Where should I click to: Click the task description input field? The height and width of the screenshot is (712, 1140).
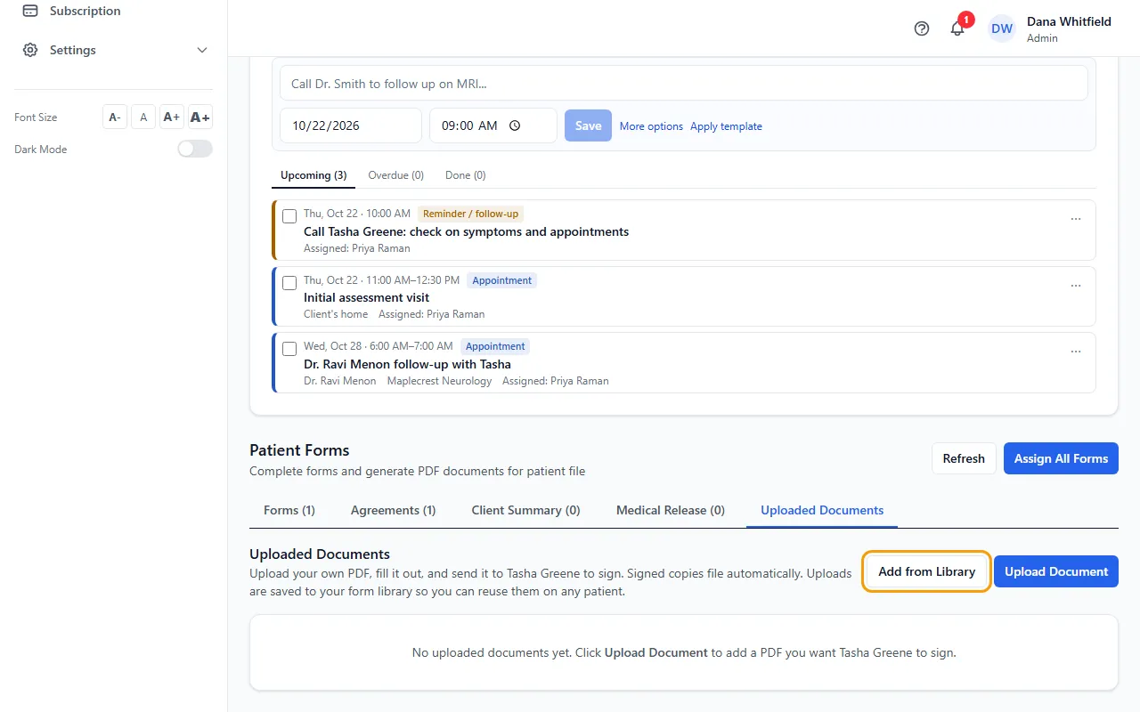coord(684,83)
